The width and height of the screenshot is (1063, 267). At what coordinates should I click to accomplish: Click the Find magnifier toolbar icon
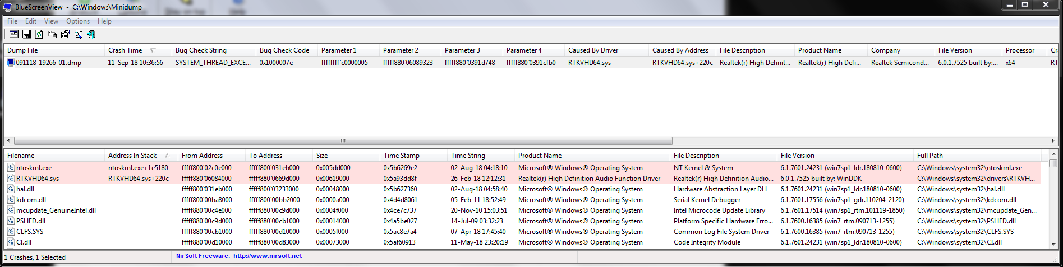point(78,35)
